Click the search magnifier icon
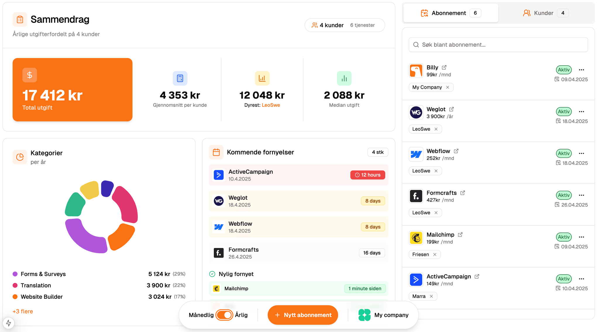This screenshot has width=599, height=332. tap(416, 45)
